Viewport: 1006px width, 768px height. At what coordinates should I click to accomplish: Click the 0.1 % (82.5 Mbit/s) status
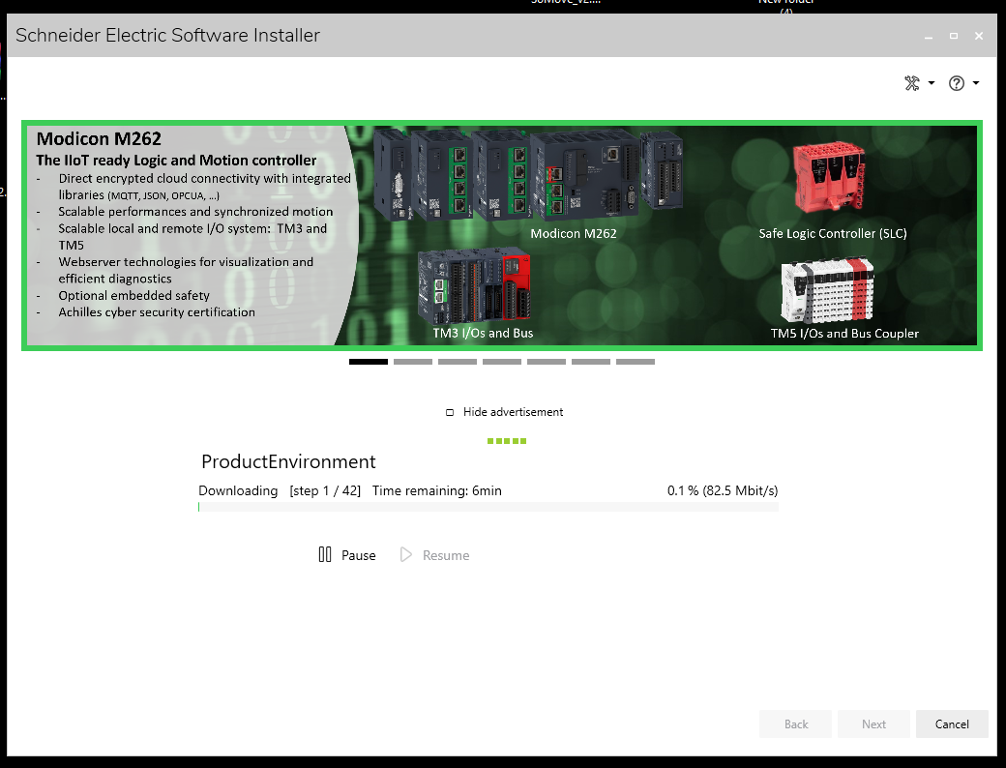click(x=723, y=490)
